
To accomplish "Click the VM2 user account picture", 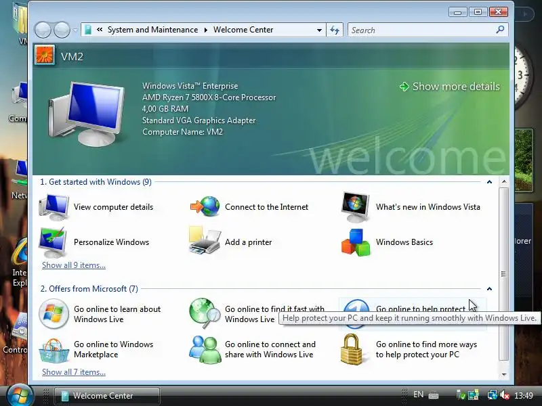I will [x=45, y=55].
